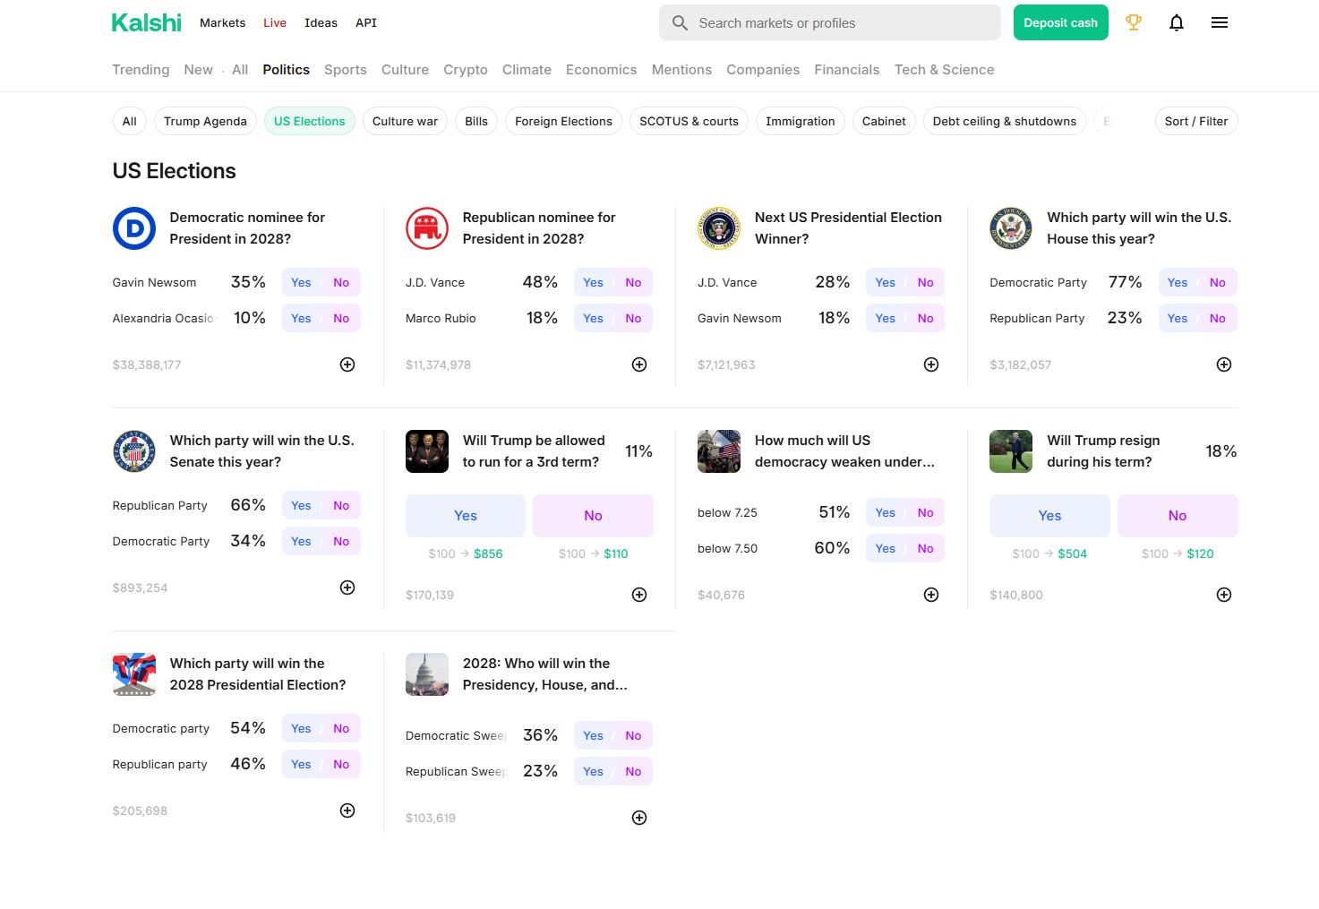
Task: Choose Yes on Will Trump resign market
Action: tap(1049, 516)
